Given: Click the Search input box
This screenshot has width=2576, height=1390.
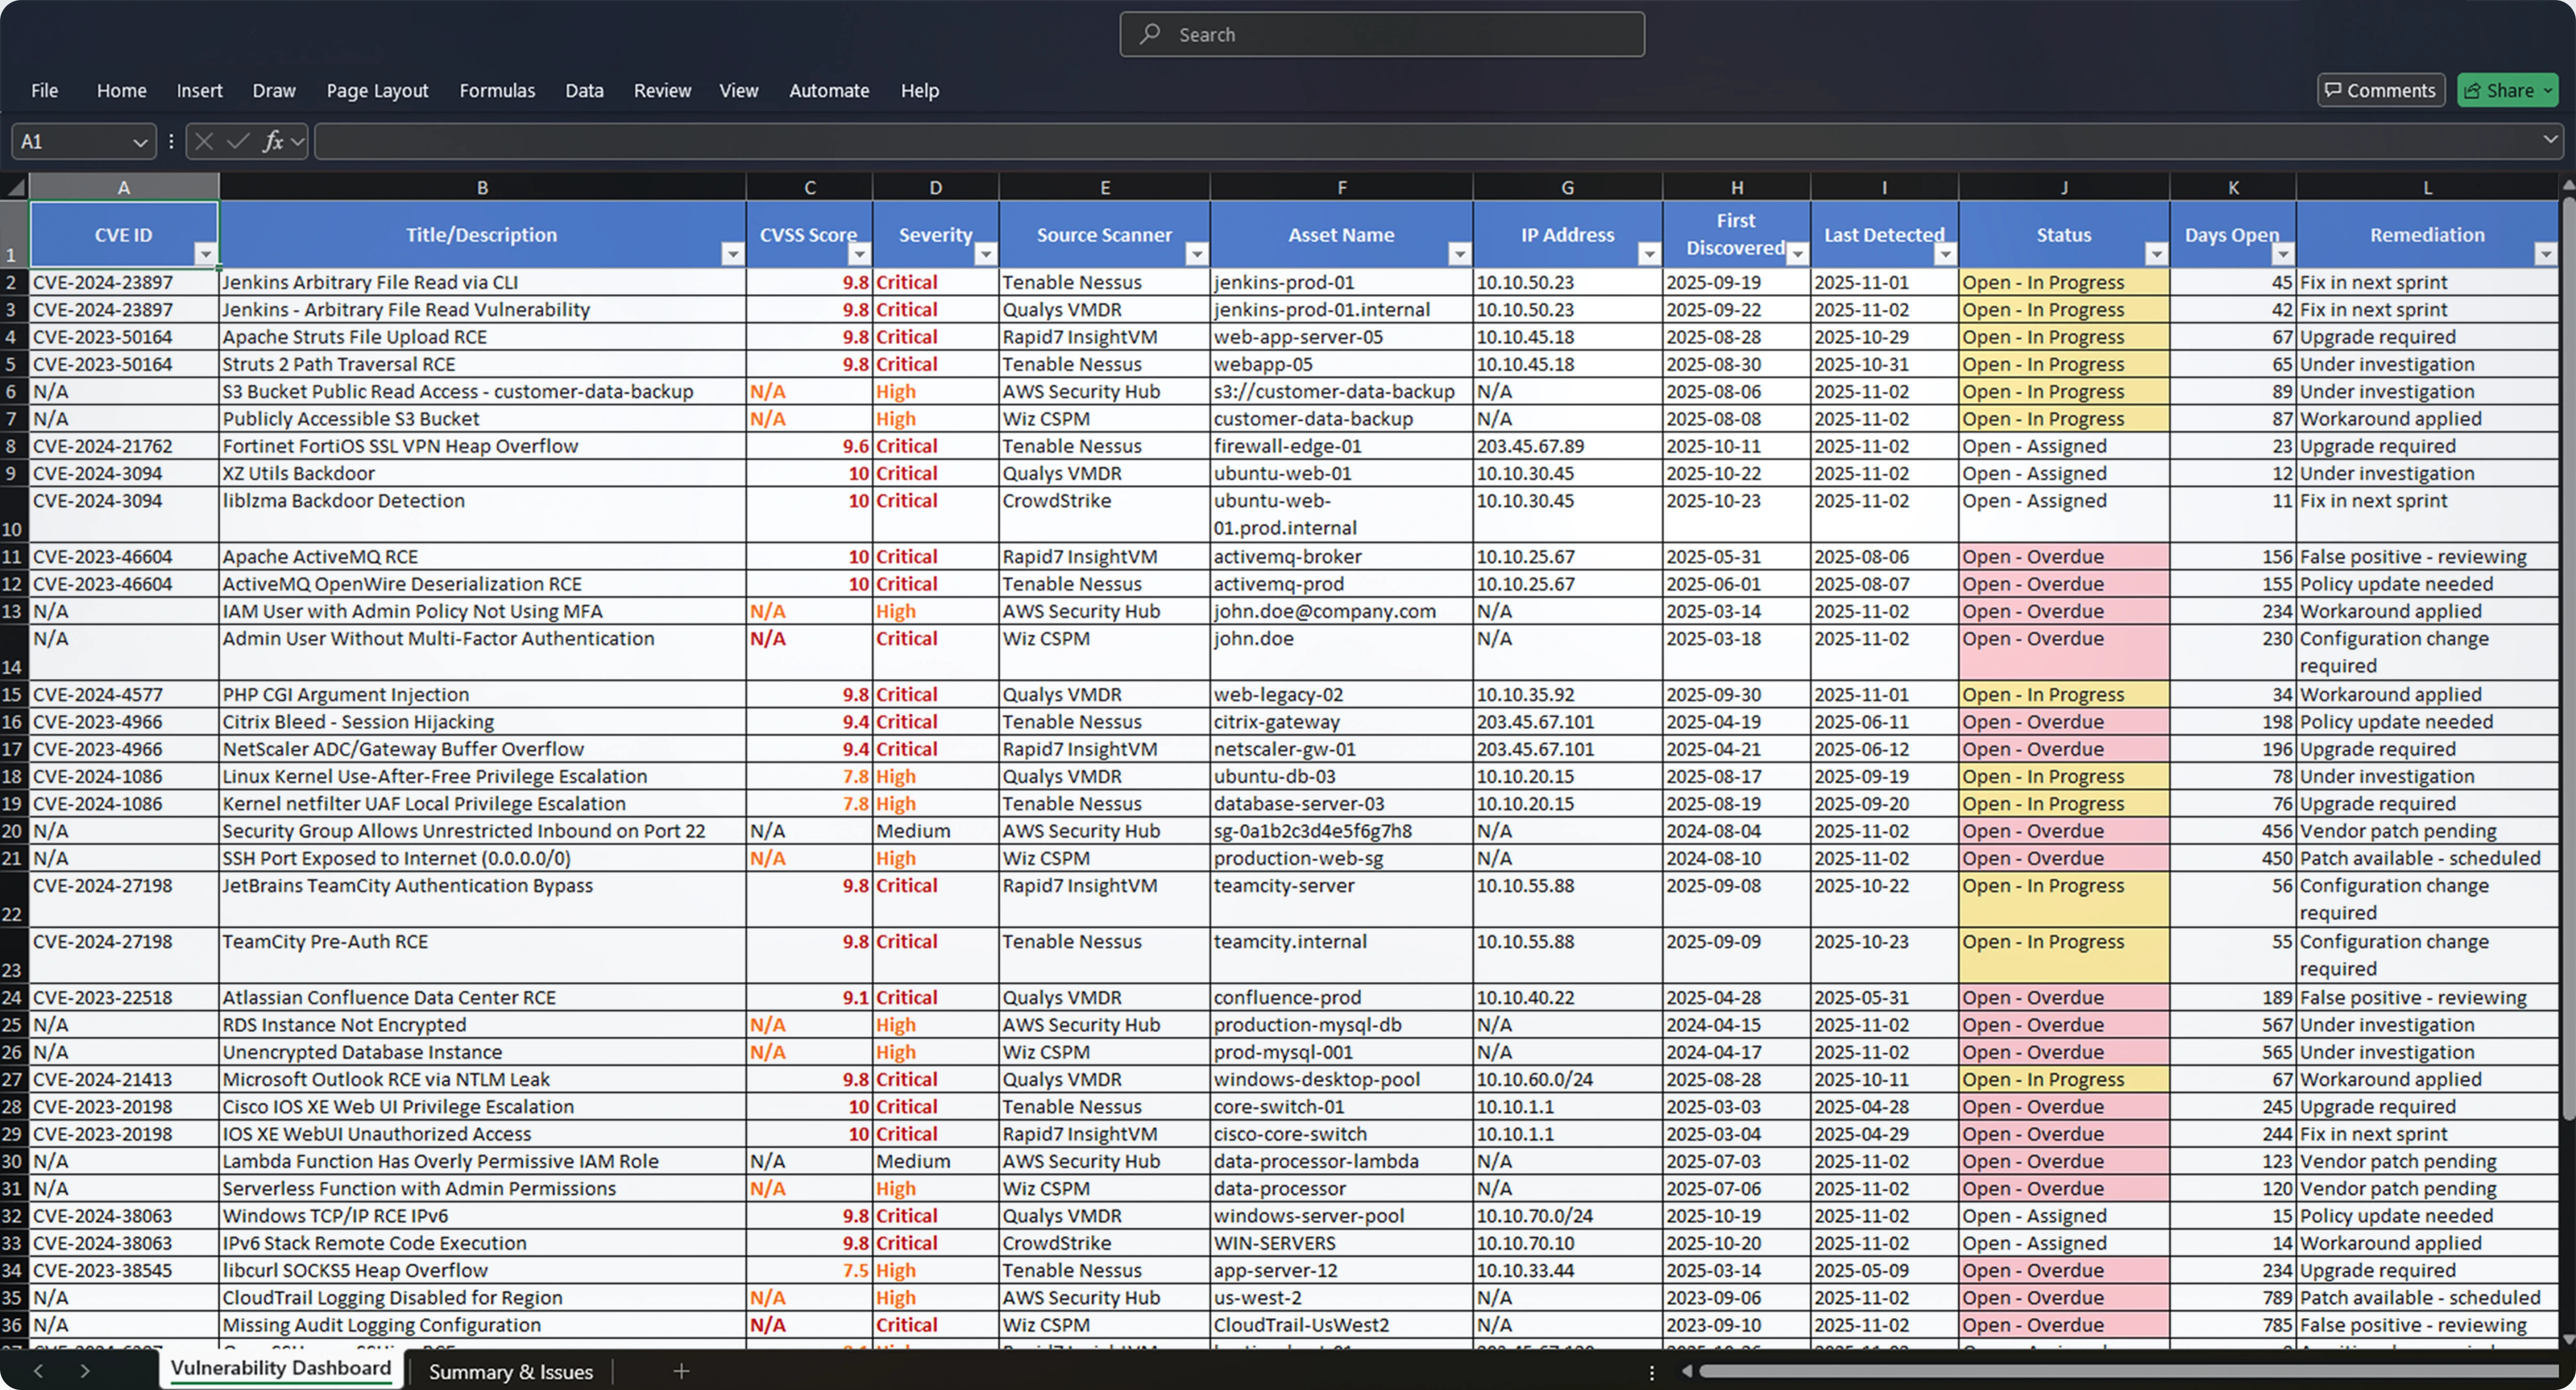Looking at the screenshot, I should point(1381,34).
